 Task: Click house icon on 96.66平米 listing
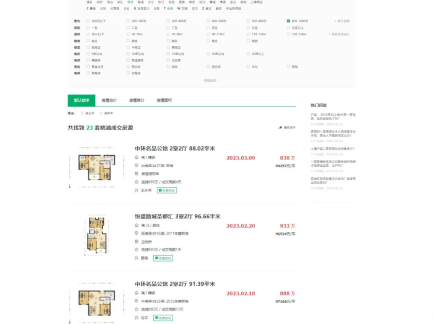click(136, 225)
